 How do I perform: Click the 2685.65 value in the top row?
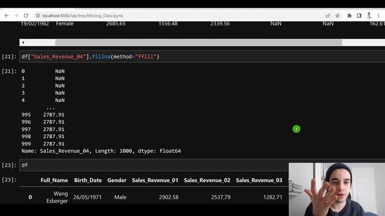(116, 23)
